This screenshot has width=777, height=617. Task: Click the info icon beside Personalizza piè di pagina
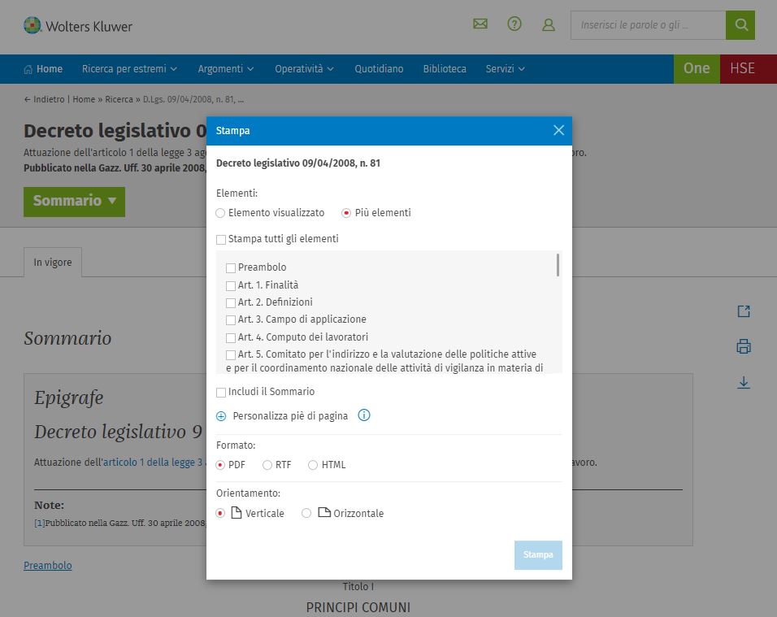(364, 415)
